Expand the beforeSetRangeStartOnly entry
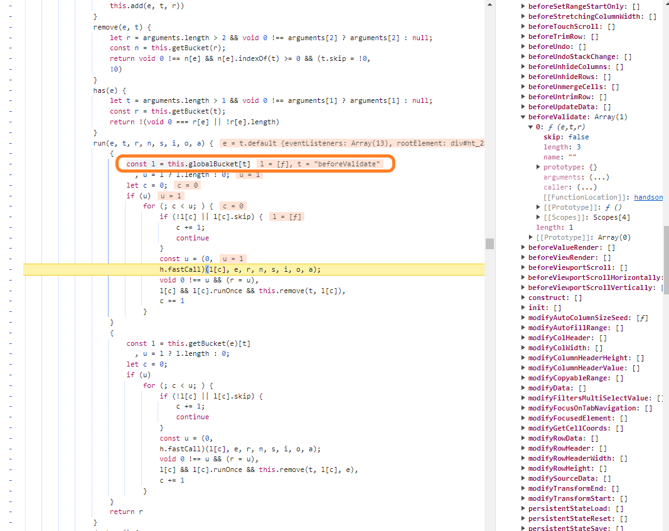669x531 pixels. tap(523, 6)
